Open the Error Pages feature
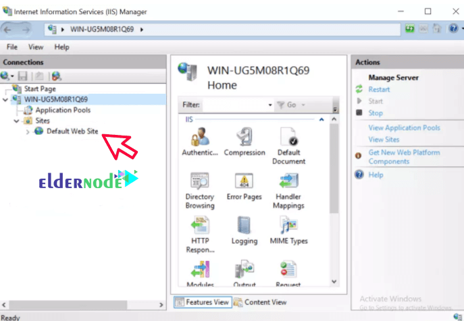The image size is (464, 321). [x=244, y=186]
